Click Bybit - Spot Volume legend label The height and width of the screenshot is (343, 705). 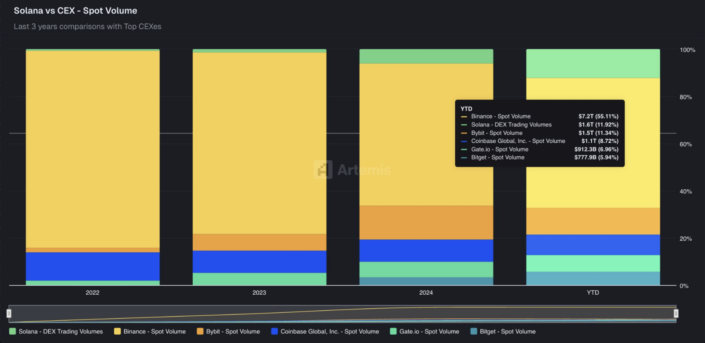233,331
